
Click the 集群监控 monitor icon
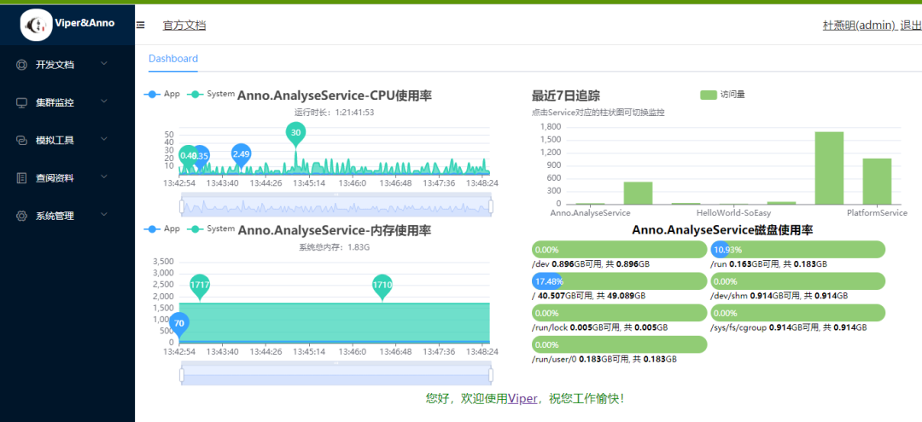click(x=21, y=102)
